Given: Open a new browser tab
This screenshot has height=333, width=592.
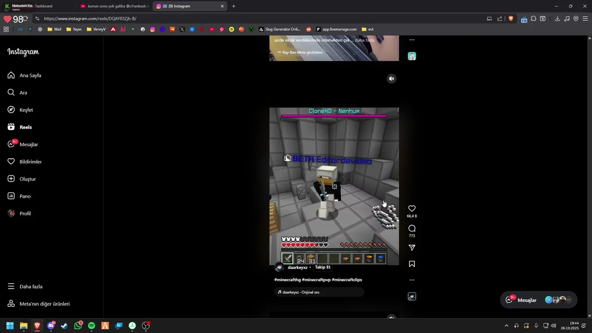Looking at the screenshot, I should pyautogui.click(x=234, y=6).
